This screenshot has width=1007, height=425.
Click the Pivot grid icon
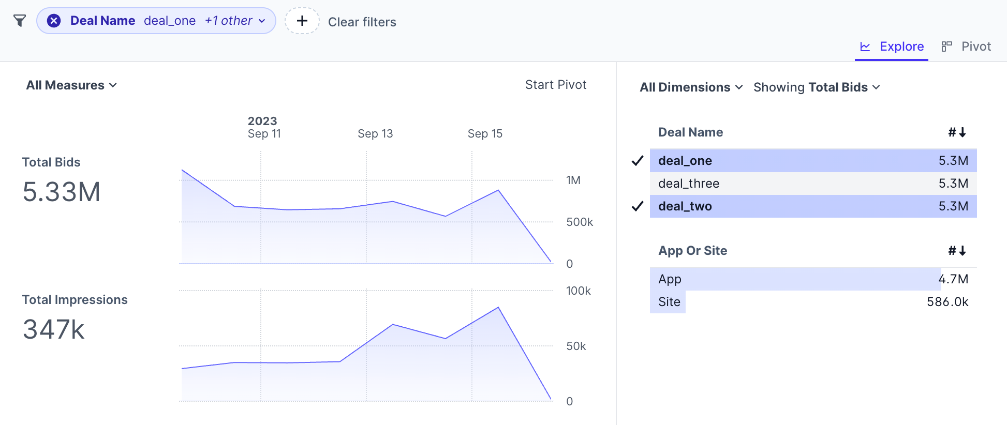(x=946, y=47)
